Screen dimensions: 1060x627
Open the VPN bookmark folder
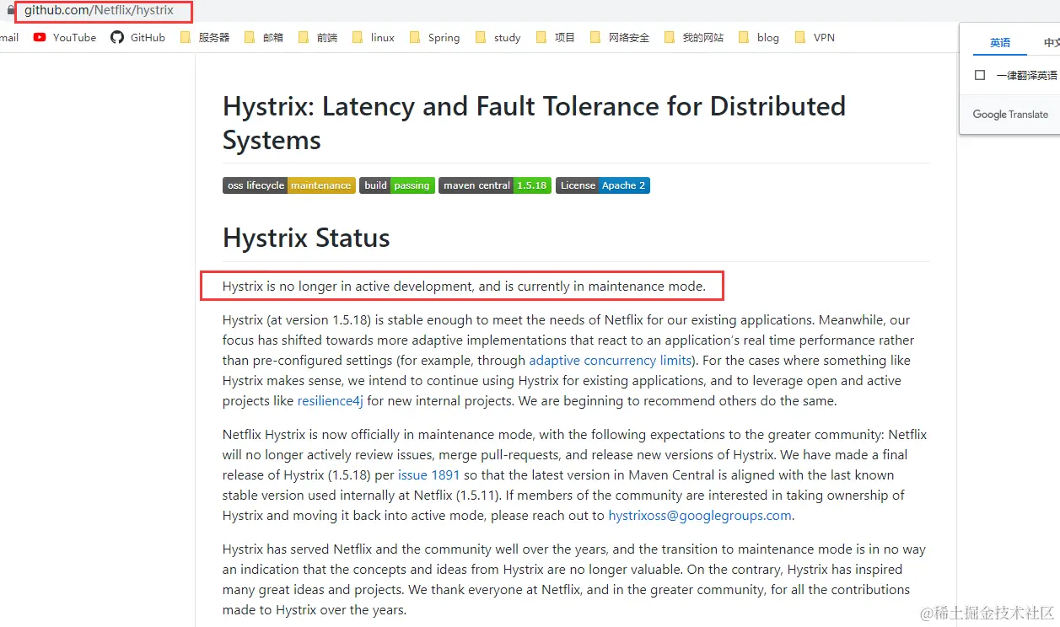click(815, 37)
